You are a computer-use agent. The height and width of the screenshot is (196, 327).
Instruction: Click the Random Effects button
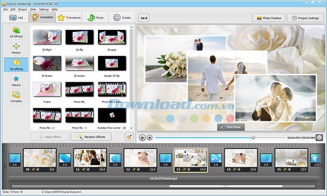pos(91,137)
